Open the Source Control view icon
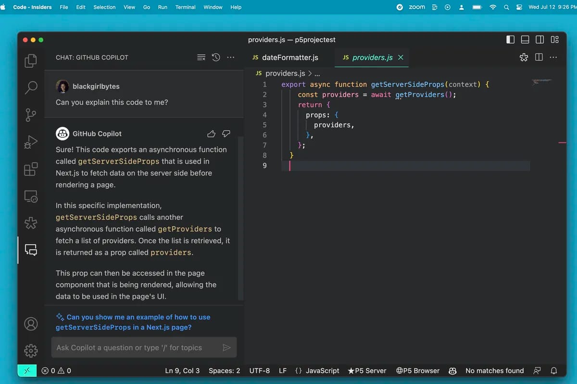The width and height of the screenshot is (577, 384). tap(31, 115)
